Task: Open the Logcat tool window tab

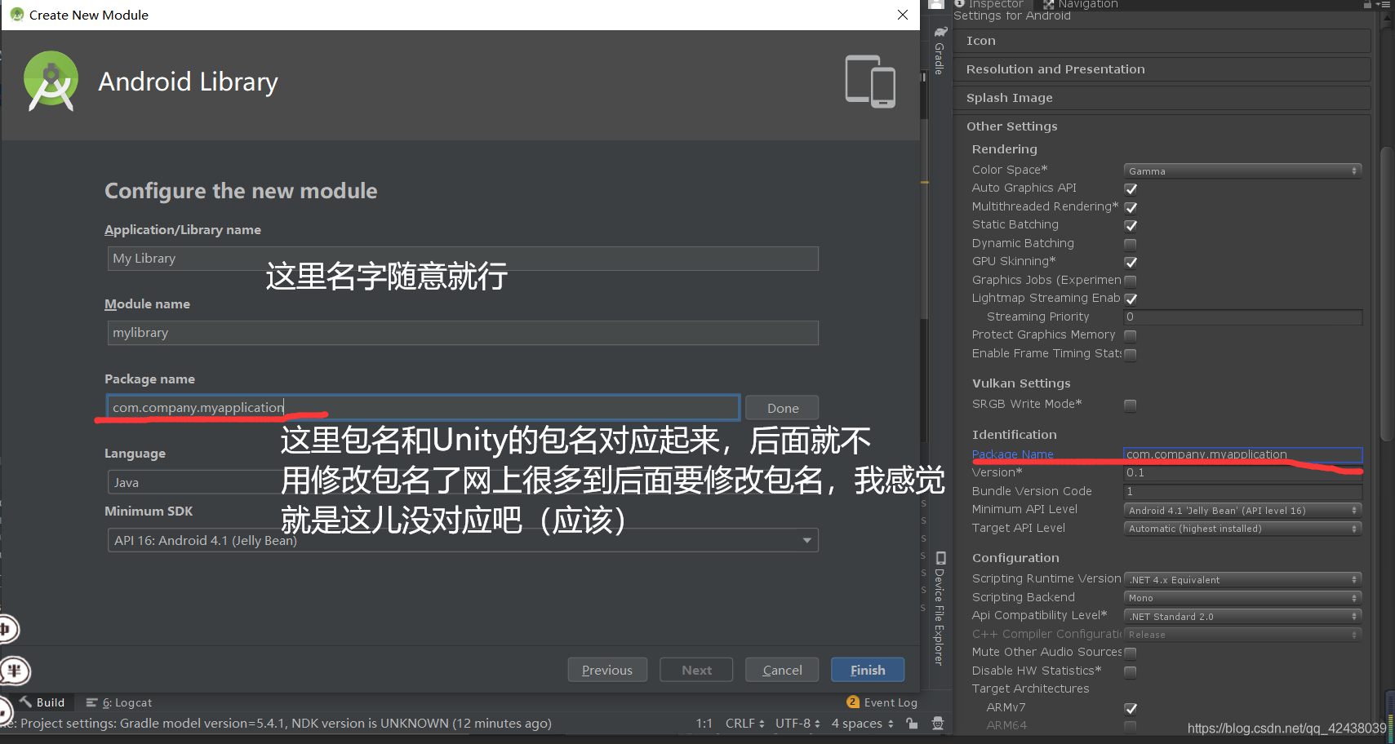Action: coord(119,702)
